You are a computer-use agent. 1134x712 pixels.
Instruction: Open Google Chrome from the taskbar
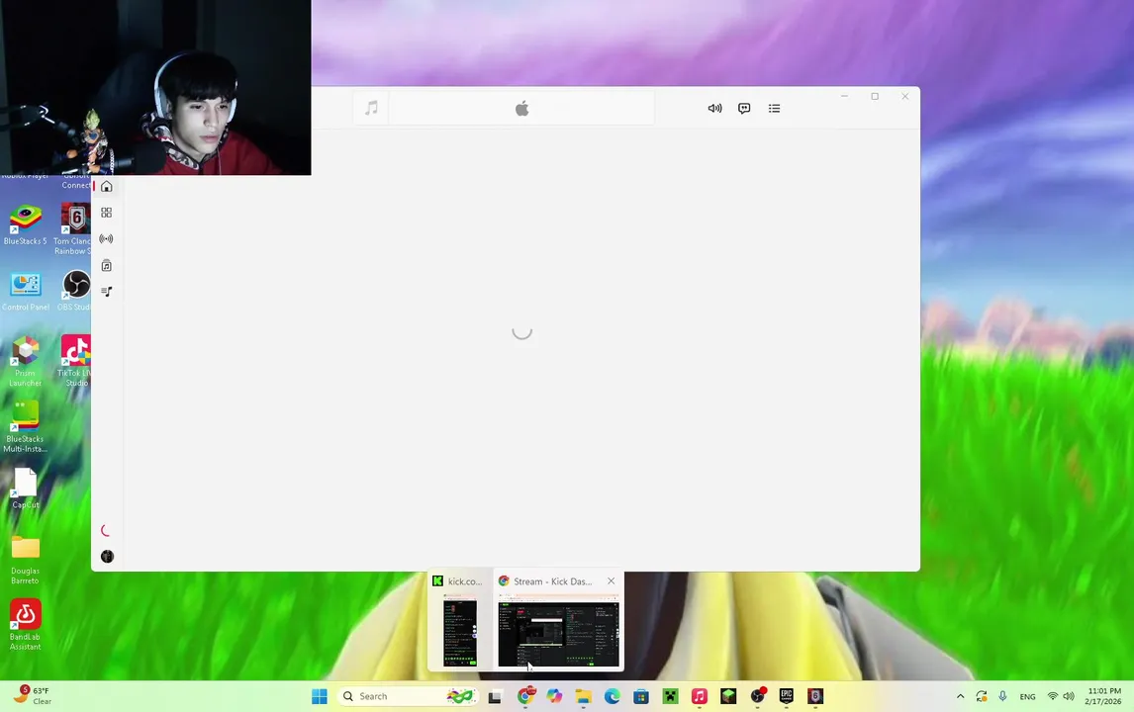pos(525,696)
